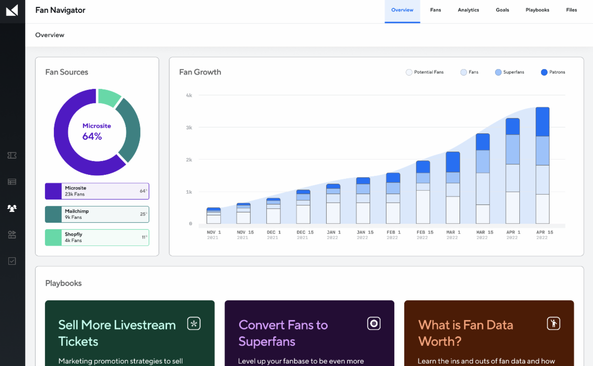Click the Fan Growth chart title

pyautogui.click(x=200, y=72)
